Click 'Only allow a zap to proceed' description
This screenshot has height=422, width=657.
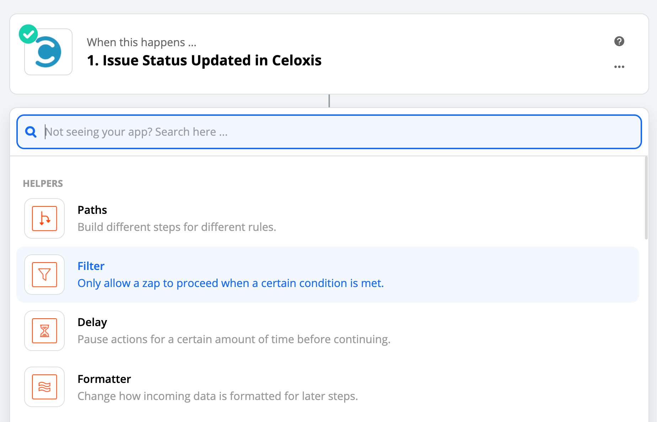click(230, 283)
